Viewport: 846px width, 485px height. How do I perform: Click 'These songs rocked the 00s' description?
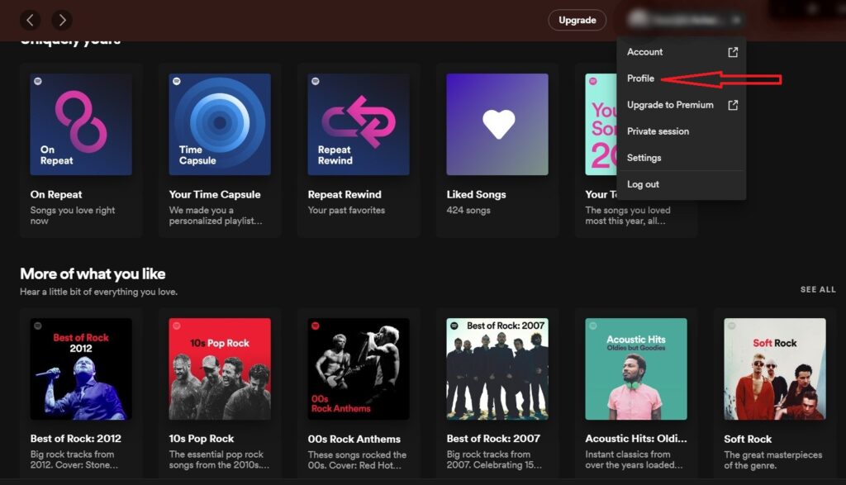click(357, 460)
